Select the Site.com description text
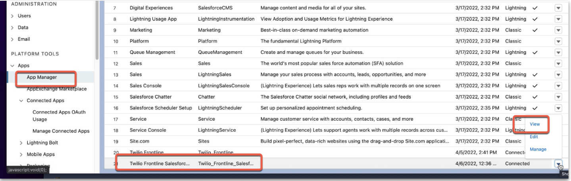571x181 pixels. coord(355,141)
